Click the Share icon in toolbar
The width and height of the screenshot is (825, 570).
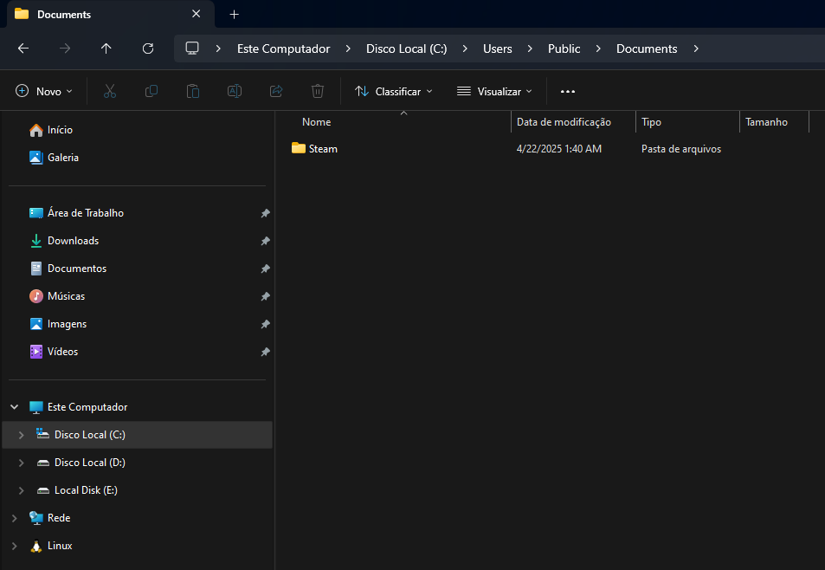pos(276,91)
